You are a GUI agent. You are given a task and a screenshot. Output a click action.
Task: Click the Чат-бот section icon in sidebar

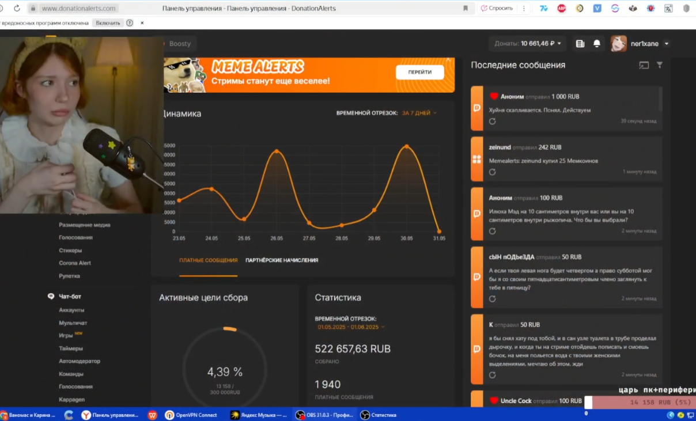51,297
